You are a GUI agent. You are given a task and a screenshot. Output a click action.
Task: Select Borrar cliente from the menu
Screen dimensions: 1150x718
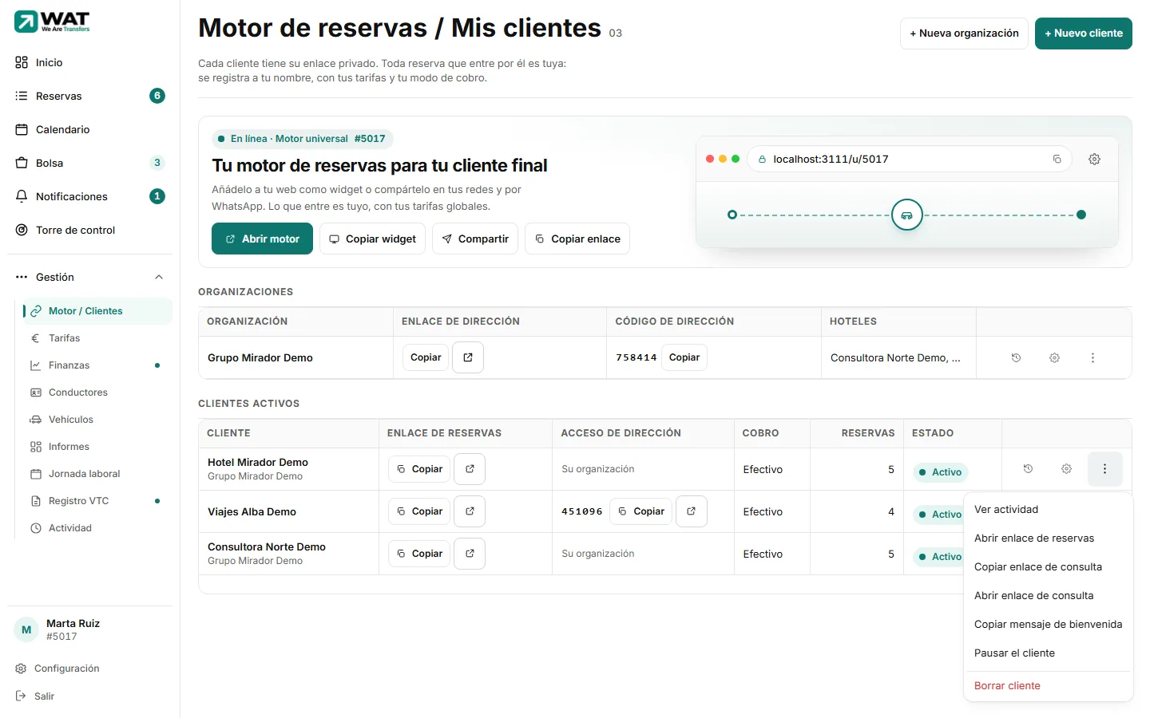[1049, 686]
